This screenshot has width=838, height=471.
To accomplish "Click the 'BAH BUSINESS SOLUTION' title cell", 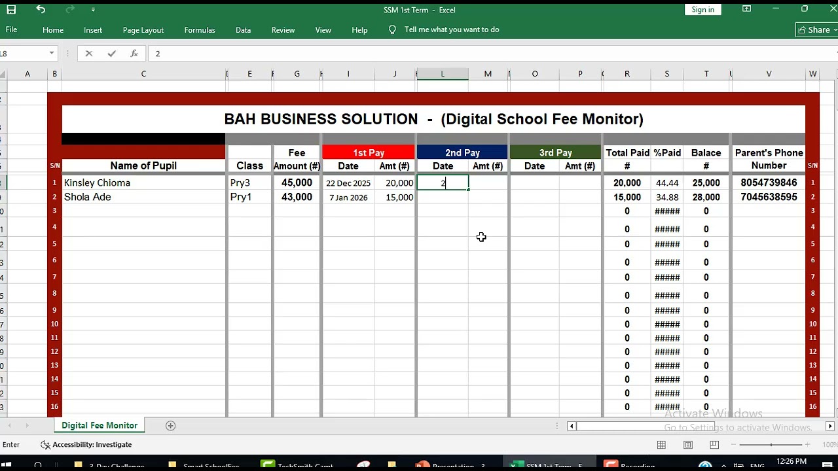I will 433,119.
